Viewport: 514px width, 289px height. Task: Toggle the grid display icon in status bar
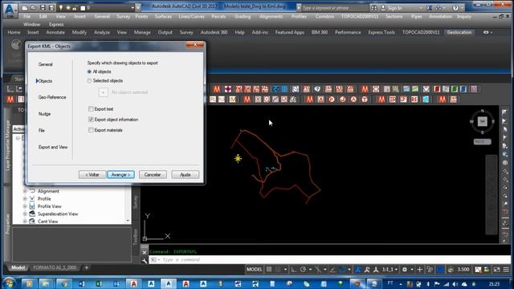click(269, 270)
